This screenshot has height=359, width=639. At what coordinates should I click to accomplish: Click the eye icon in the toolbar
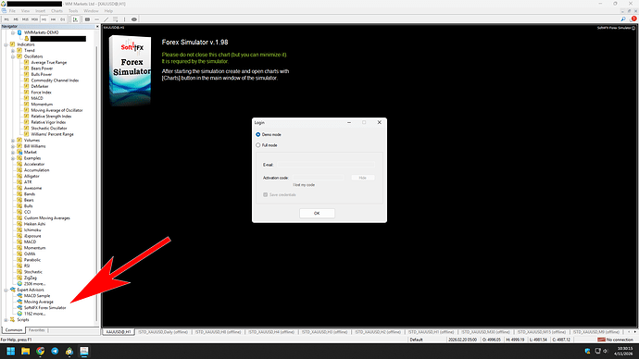[134, 19]
